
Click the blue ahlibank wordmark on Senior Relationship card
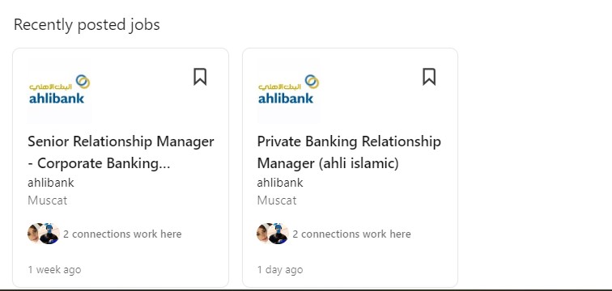(x=57, y=98)
